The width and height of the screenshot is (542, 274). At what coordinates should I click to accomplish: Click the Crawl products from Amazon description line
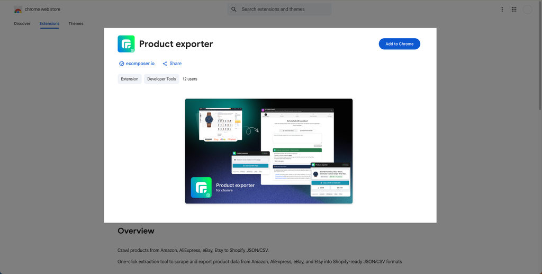pos(193,250)
